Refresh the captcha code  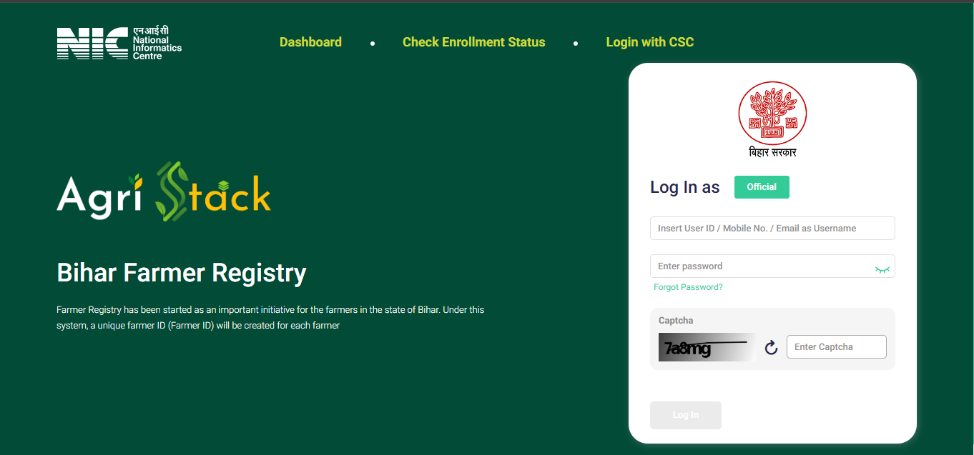tap(771, 348)
